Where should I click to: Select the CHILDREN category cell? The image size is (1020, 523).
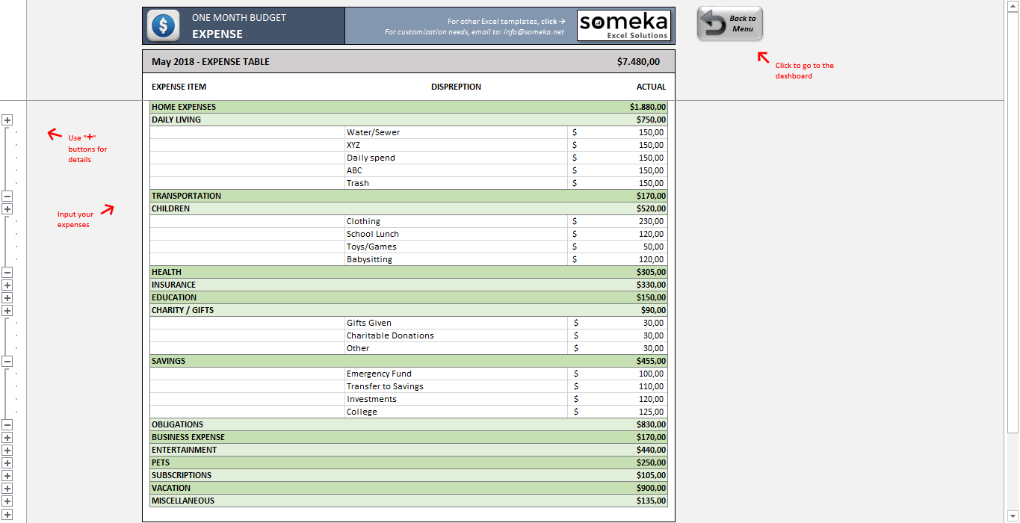coord(247,208)
